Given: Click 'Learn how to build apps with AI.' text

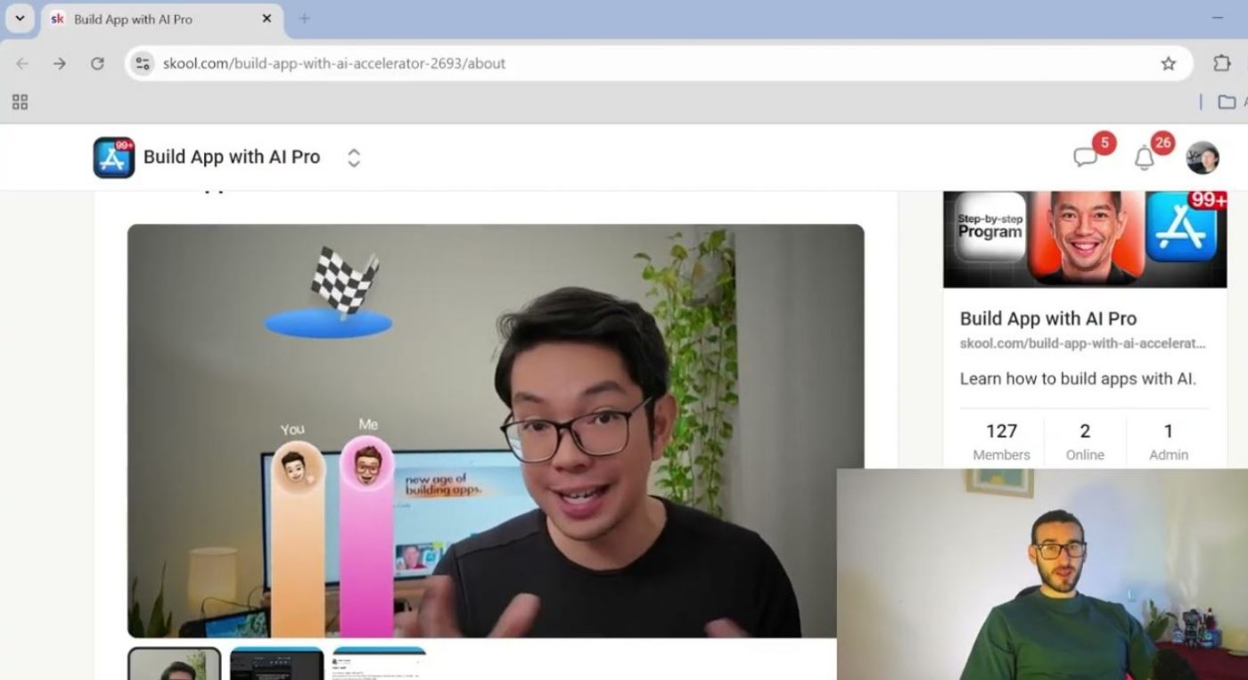Looking at the screenshot, I should (1078, 379).
